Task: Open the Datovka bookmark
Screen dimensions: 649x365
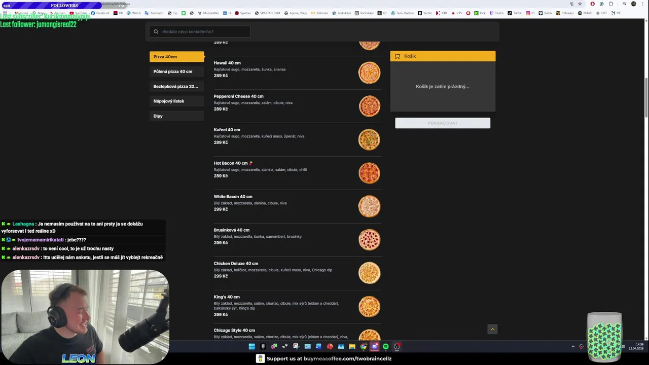Action: (x=319, y=13)
